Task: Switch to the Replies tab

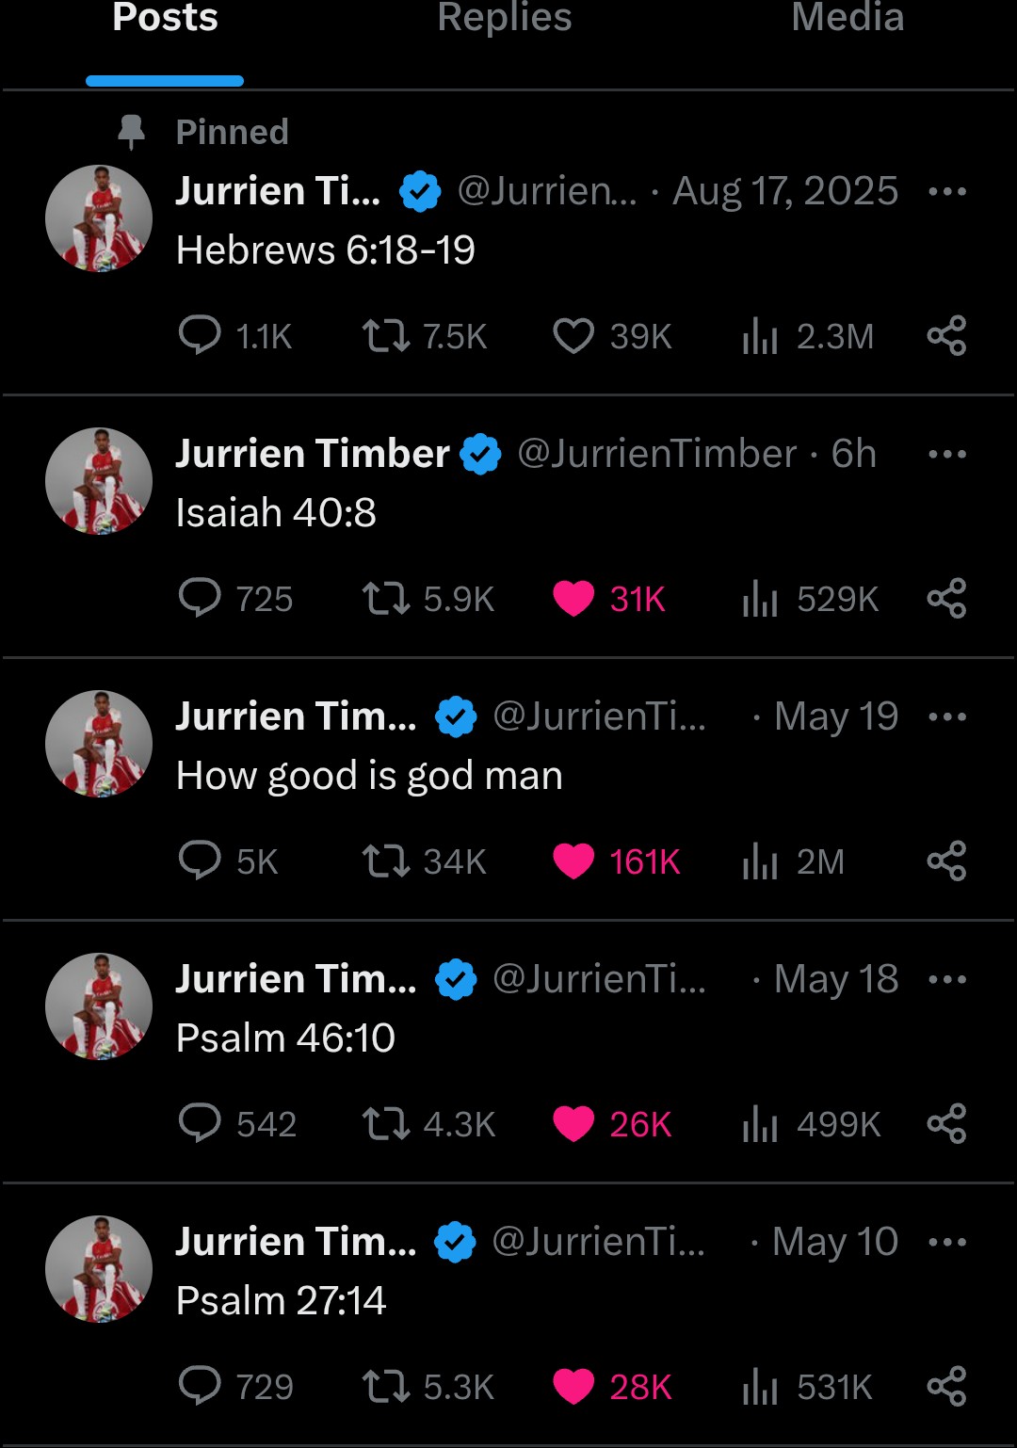Action: coord(505,17)
